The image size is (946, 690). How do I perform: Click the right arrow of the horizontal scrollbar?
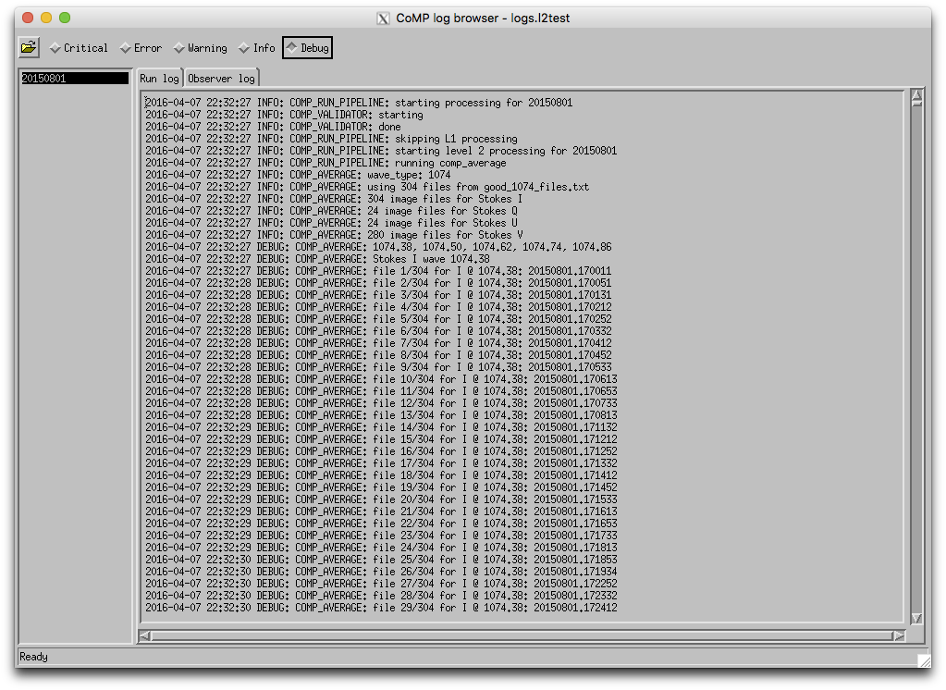tap(900, 635)
